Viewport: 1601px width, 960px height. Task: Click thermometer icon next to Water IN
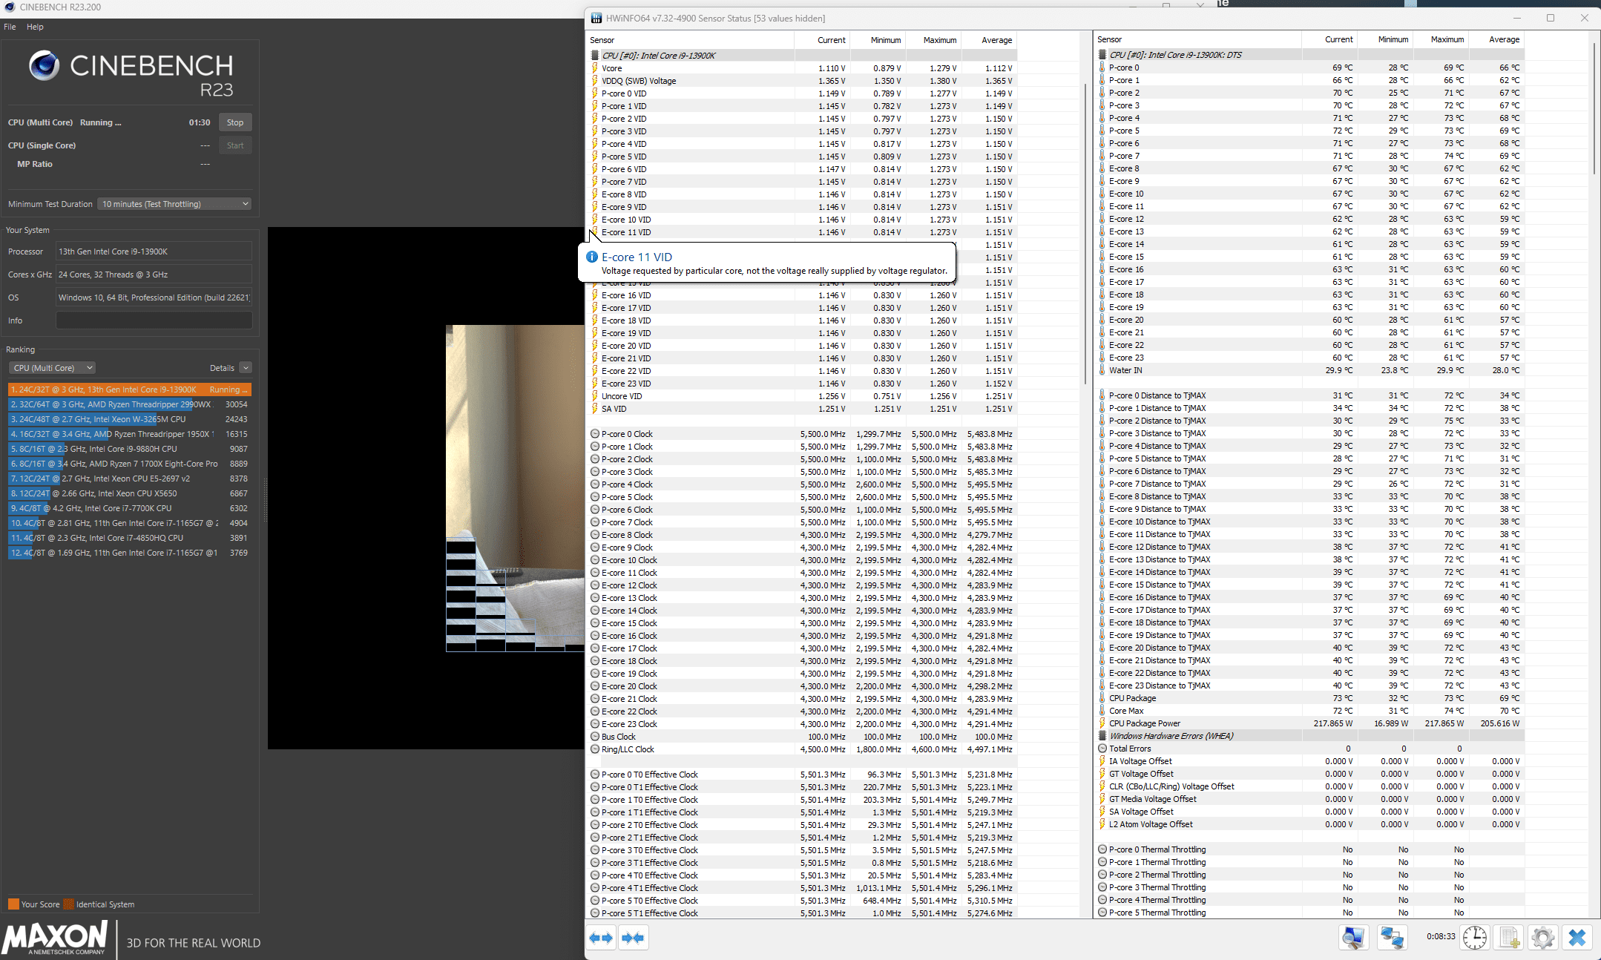click(1102, 370)
